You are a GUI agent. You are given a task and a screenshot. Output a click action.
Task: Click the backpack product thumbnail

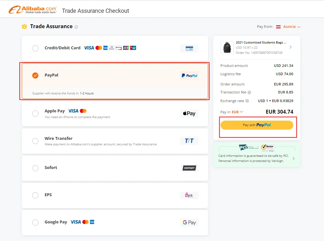coord(227,47)
